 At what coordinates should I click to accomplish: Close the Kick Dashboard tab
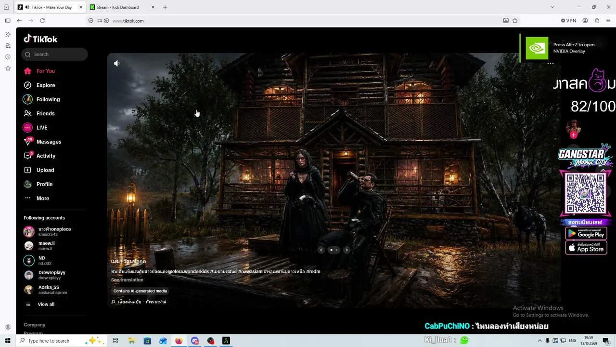[153, 7]
